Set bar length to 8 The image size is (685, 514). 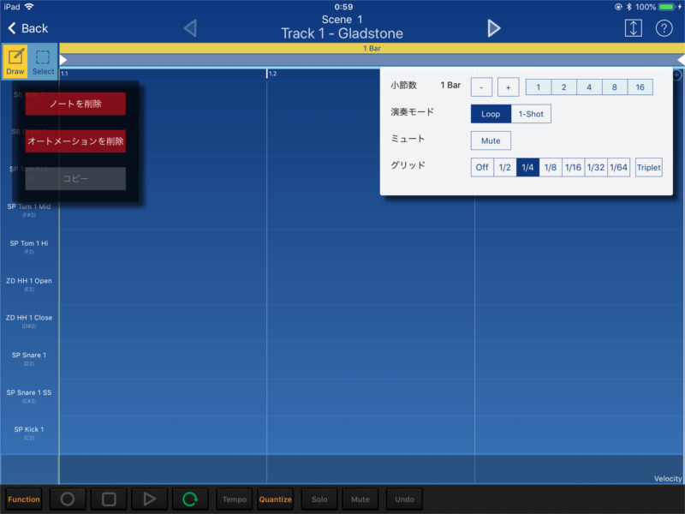(x=615, y=87)
